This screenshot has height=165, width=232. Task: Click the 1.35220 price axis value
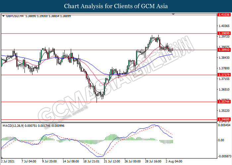coord(224,111)
